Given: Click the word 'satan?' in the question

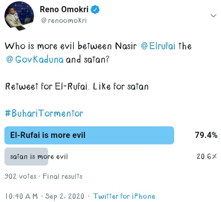Looking at the screenshot, I should click(x=95, y=60).
